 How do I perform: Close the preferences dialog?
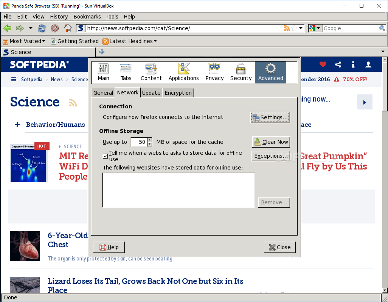click(x=279, y=247)
